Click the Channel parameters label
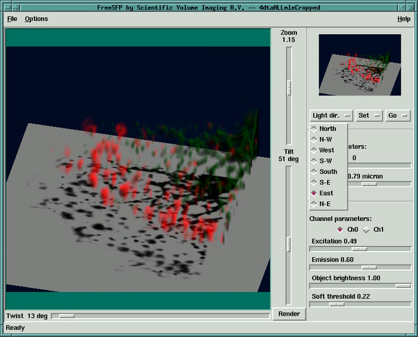418x337 pixels. [x=341, y=219]
